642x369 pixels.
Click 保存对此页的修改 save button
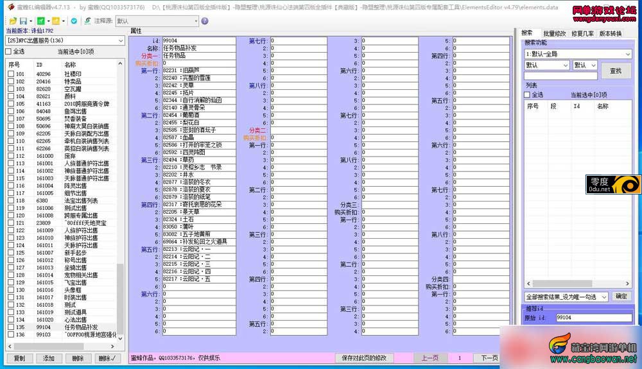[x=364, y=358]
